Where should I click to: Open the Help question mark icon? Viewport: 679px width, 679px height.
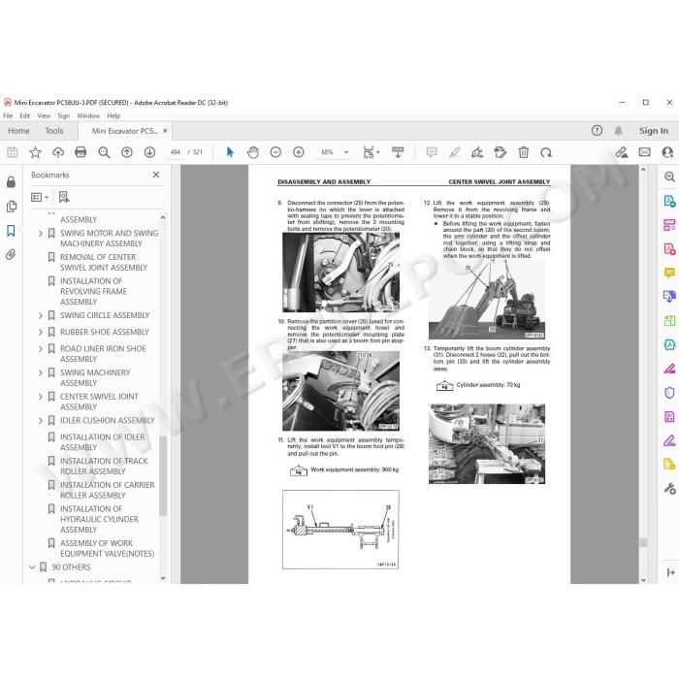pos(597,130)
